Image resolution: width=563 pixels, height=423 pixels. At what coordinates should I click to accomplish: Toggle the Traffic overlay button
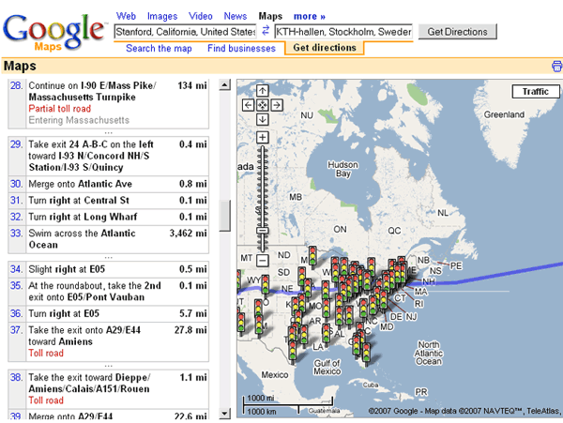coord(536,92)
